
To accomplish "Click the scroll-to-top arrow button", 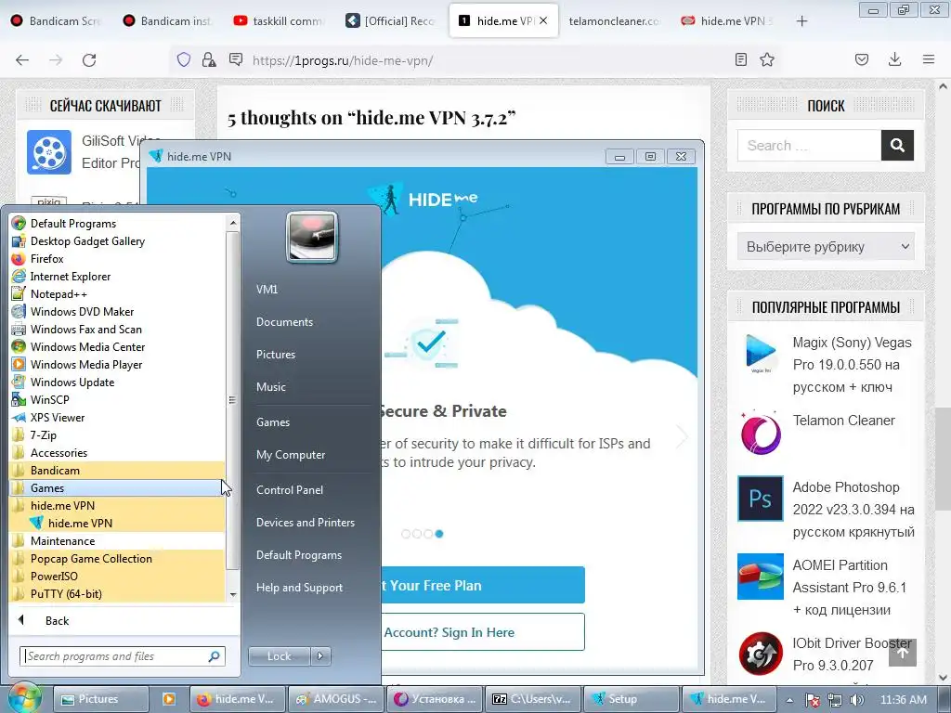I will (903, 653).
